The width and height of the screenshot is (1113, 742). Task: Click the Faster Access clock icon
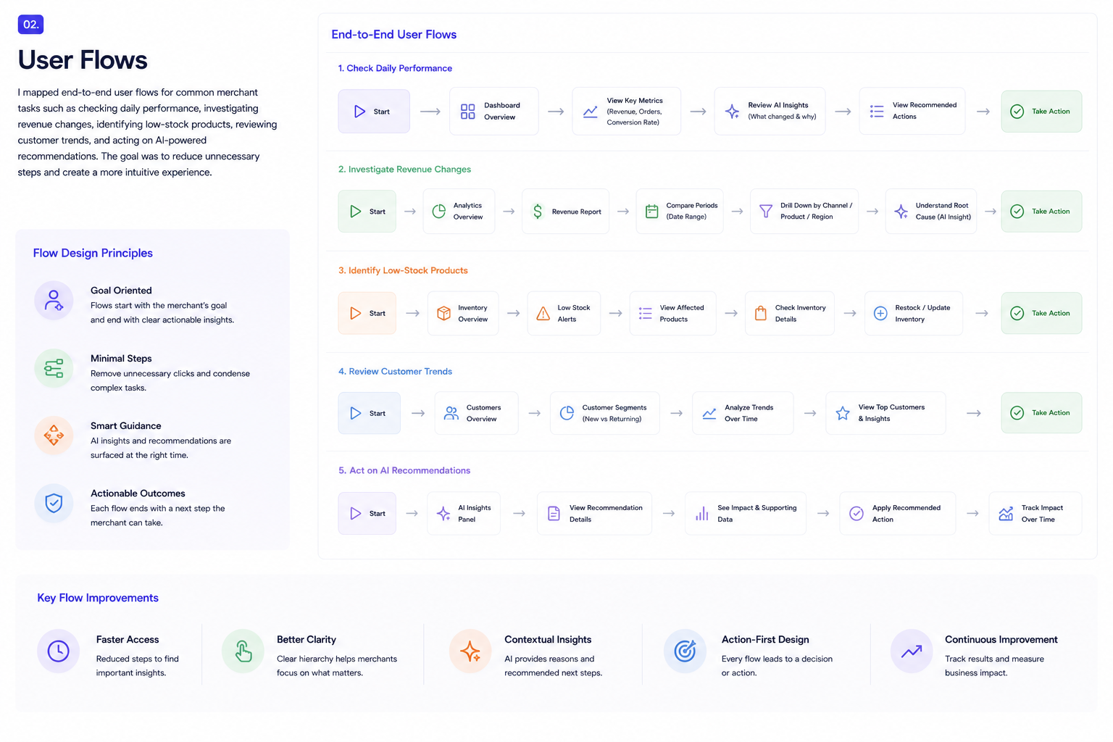click(x=58, y=651)
